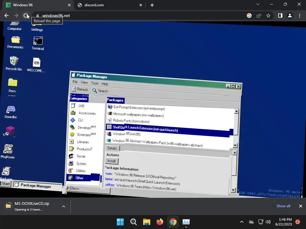Select the Development category
The width and height of the screenshot is (306, 229).
tap(86, 127)
